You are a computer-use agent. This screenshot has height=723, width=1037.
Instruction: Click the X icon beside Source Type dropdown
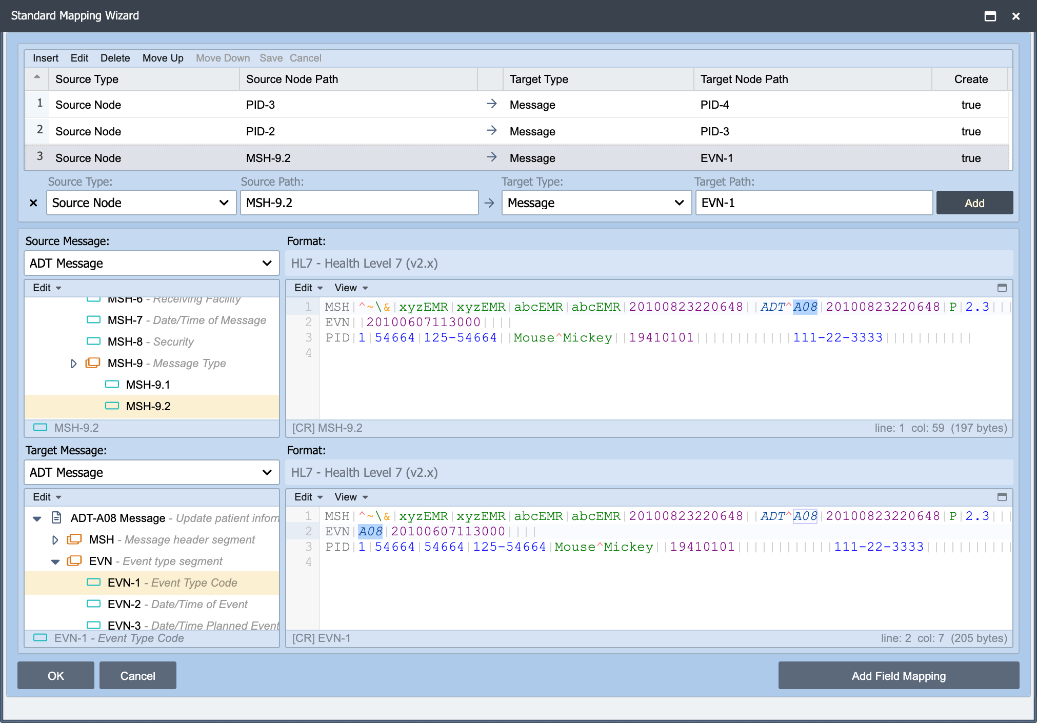[x=33, y=203]
